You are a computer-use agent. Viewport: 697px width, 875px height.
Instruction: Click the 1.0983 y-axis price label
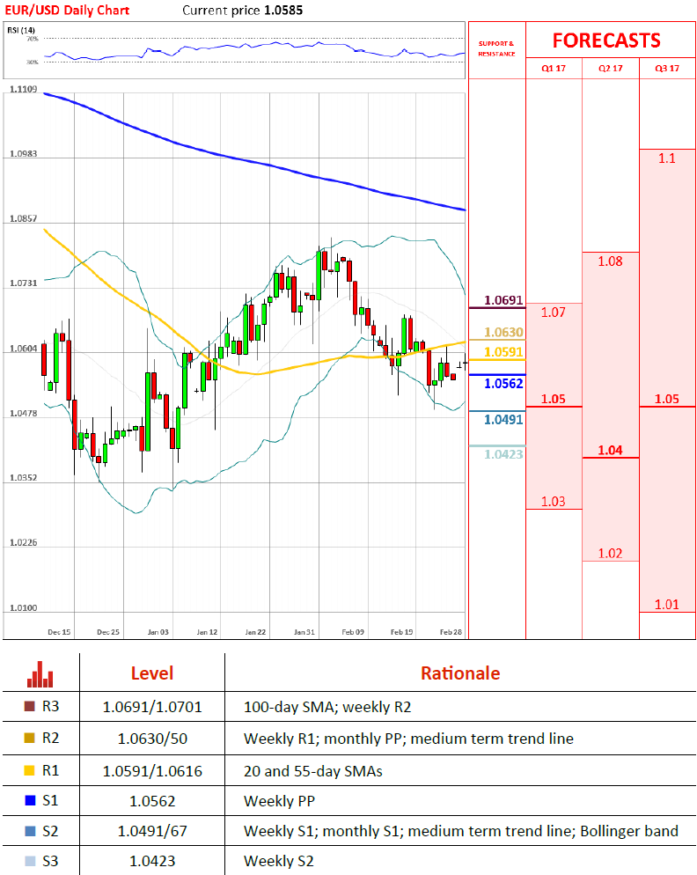(x=24, y=154)
